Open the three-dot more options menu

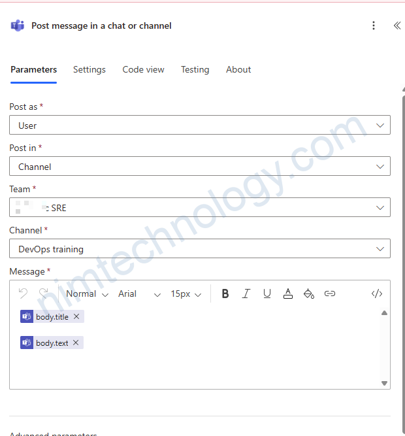(x=374, y=25)
